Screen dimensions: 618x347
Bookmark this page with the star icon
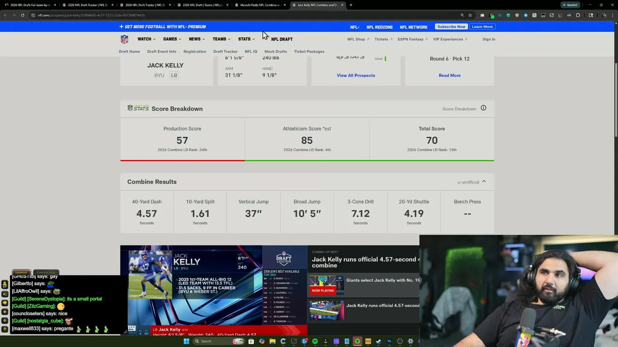coord(470,15)
